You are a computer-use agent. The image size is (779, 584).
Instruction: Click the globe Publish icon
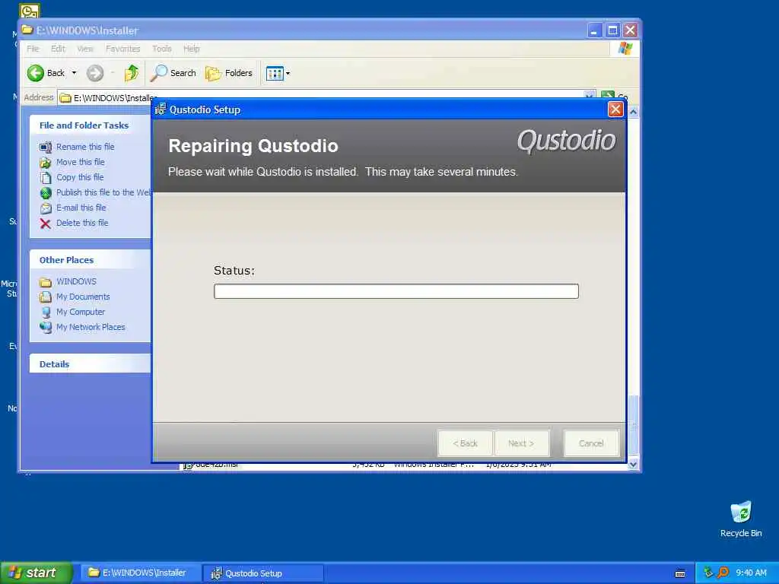coord(45,192)
